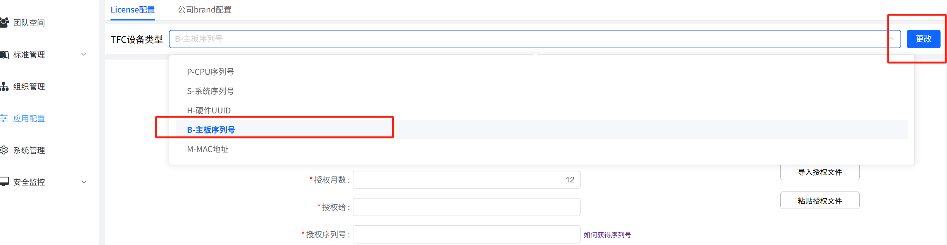Click the 应用配置 sliders icon
The image size is (947, 245).
click(x=4, y=118)
